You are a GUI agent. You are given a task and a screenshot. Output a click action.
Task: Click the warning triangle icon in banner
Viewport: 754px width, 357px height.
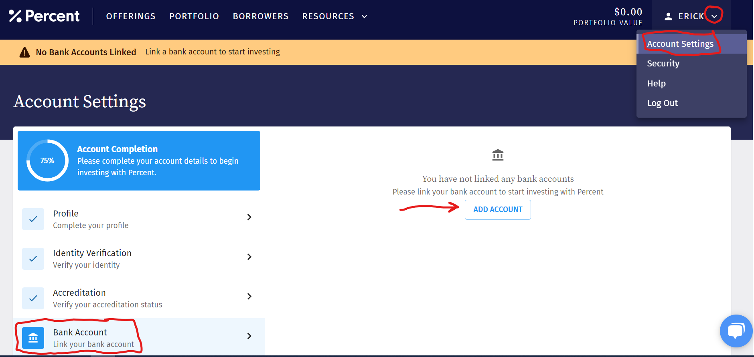click(25, 52)
